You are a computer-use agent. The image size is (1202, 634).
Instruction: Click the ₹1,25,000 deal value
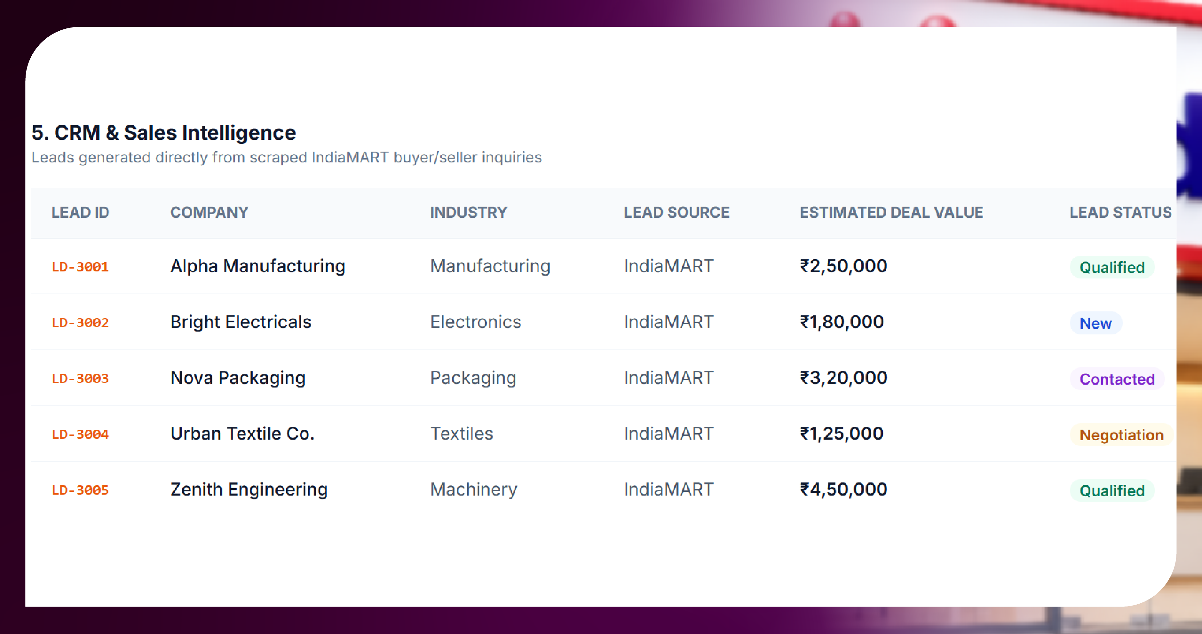click(x=842, y=434)
